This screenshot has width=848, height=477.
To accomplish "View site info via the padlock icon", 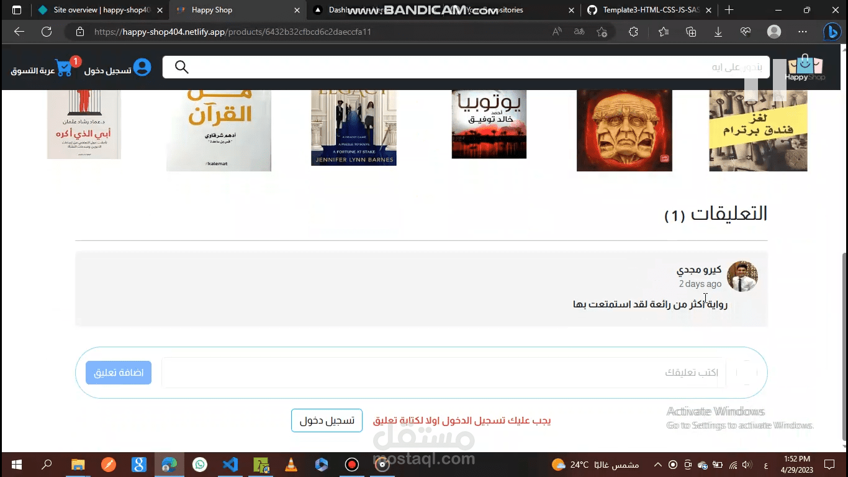I will click(x=79, y=32).
